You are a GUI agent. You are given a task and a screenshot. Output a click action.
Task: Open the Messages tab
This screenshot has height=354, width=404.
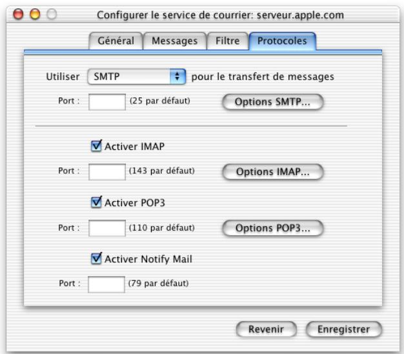click(175, 41)
